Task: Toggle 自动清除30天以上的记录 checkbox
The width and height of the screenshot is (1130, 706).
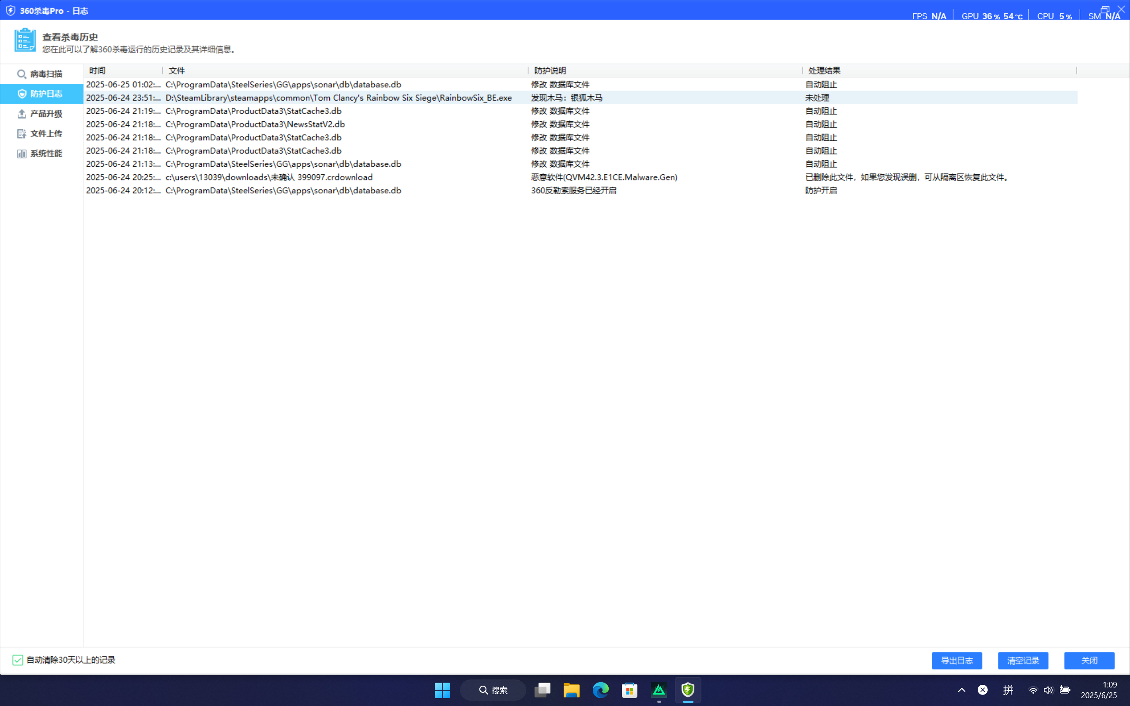Action: click(x=18, y=660)
